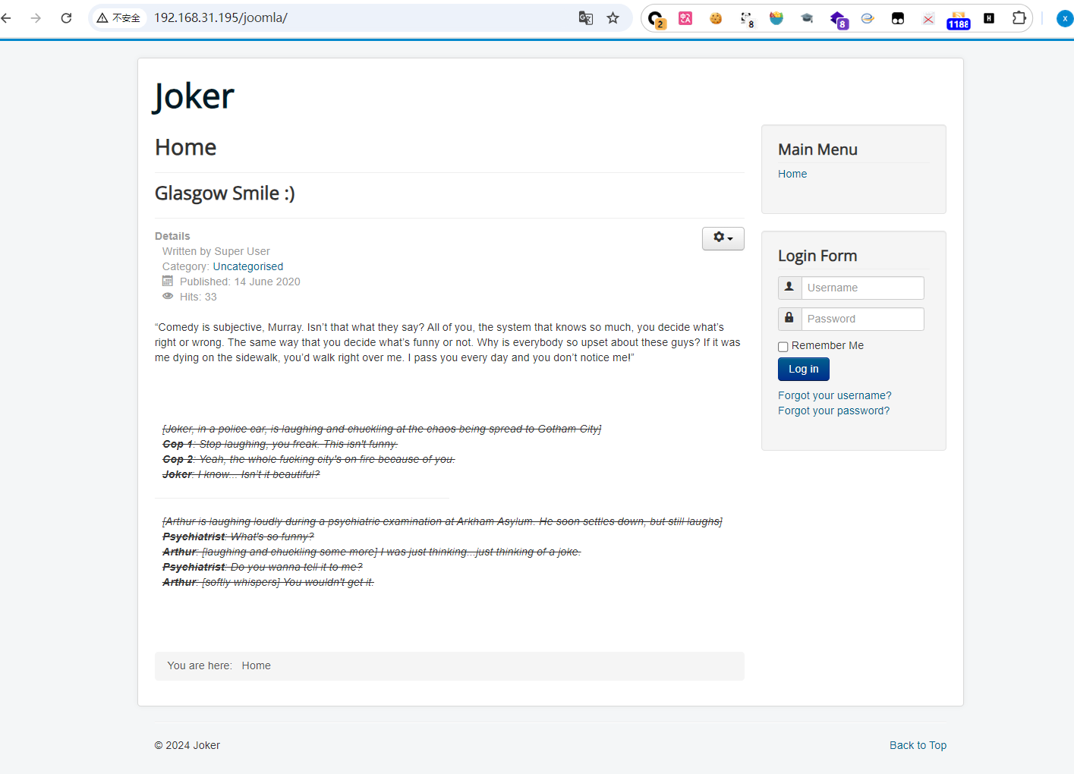Open the IE-style globe extension
The image size is (1074, 774).
coord(868,18)
